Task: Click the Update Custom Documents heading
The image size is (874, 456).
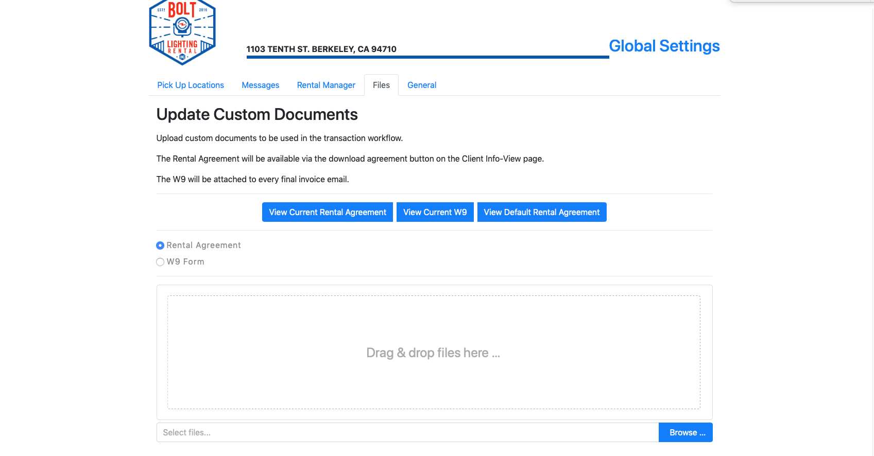Action: tap(256, 114)
